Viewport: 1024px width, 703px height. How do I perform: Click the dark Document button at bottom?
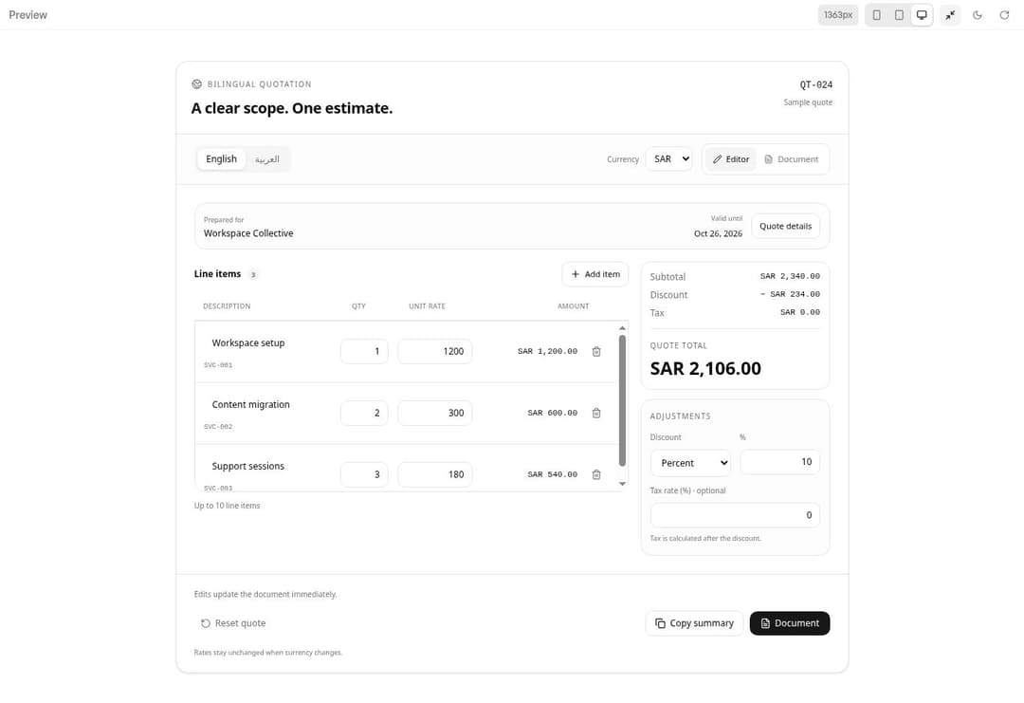pos(790,623)
